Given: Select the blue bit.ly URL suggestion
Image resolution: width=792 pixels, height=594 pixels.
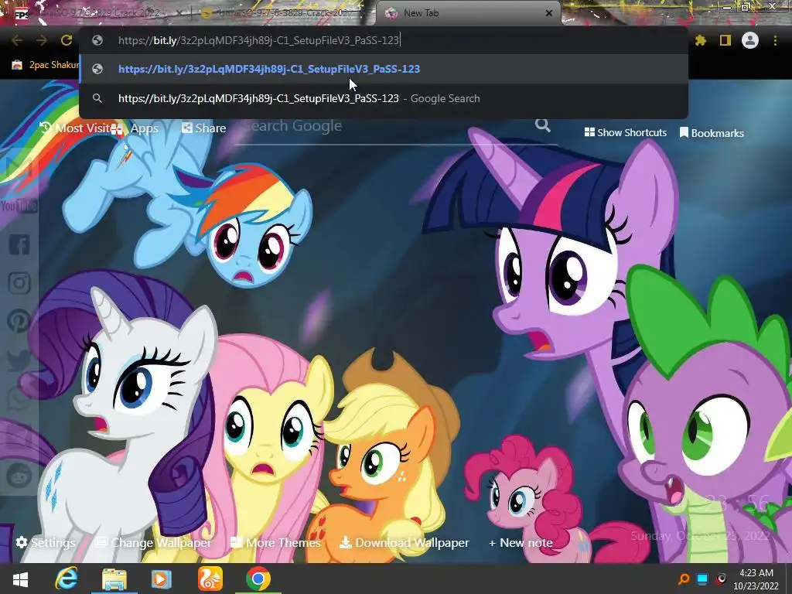Looking at the screenshot, I should click(x=384, y=69).
